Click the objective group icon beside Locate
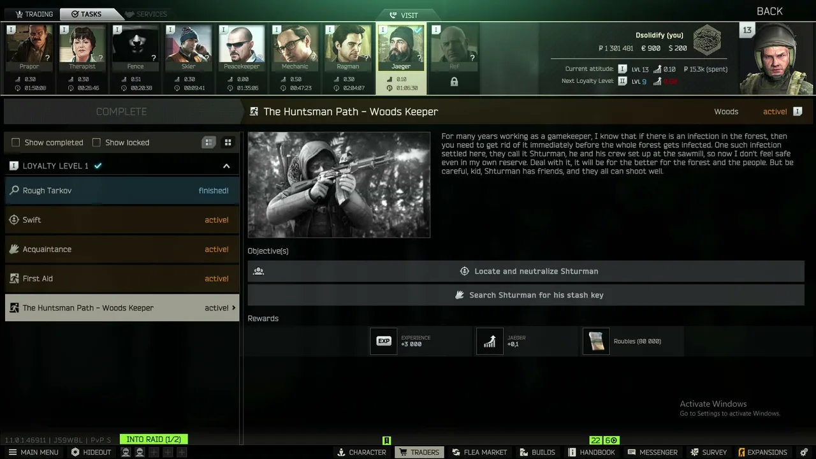 point(258,271)
